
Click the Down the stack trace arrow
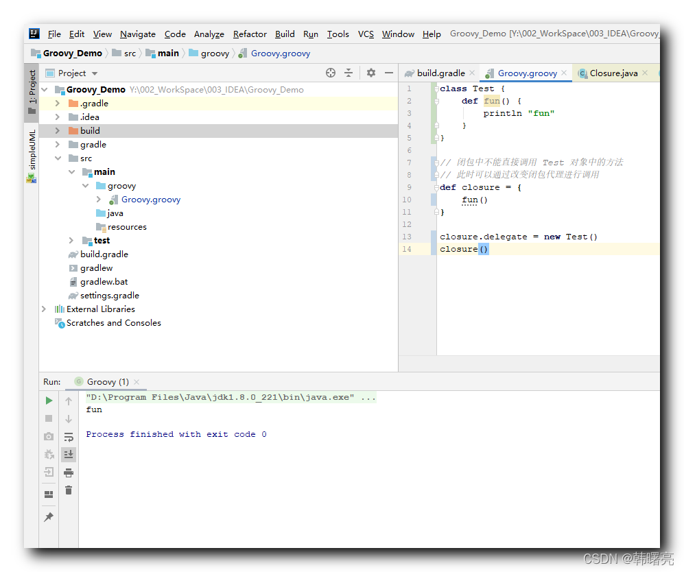[x=69, y=419]
